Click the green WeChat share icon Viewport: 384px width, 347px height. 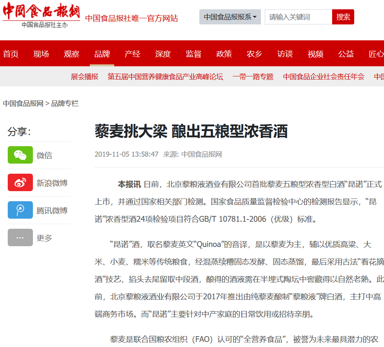pyautogui.click(x=21, y=155)
